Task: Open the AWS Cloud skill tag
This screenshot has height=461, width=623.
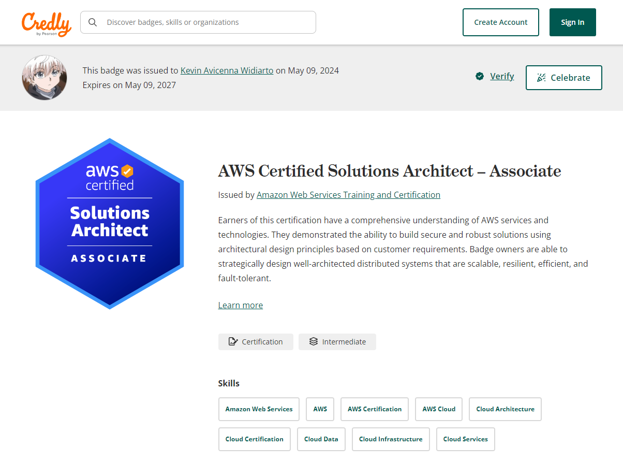Action: point(439,409)
